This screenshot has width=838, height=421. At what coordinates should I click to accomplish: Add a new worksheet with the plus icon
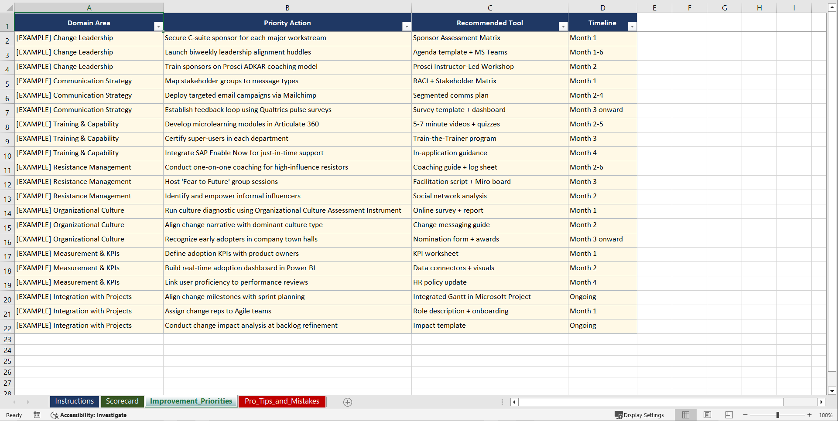click(348, 402)
